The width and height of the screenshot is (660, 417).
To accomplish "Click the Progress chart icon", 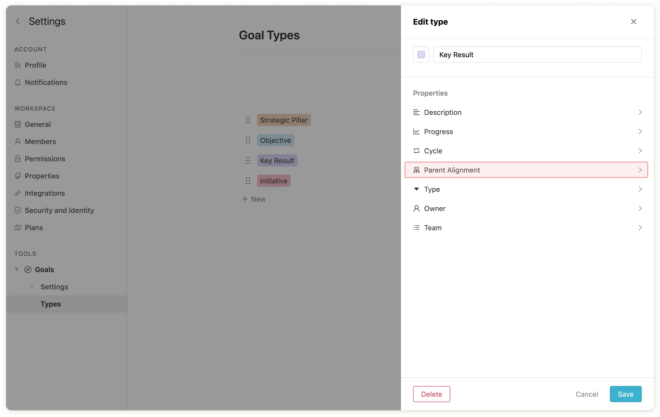I will click(416, 132).
